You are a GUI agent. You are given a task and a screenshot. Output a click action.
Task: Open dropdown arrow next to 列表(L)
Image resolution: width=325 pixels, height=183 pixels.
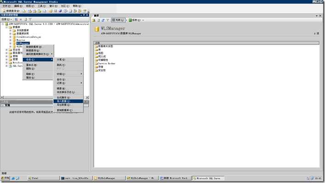(126, 20)
